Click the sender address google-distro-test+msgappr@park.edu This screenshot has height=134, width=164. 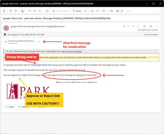point(47,26)
